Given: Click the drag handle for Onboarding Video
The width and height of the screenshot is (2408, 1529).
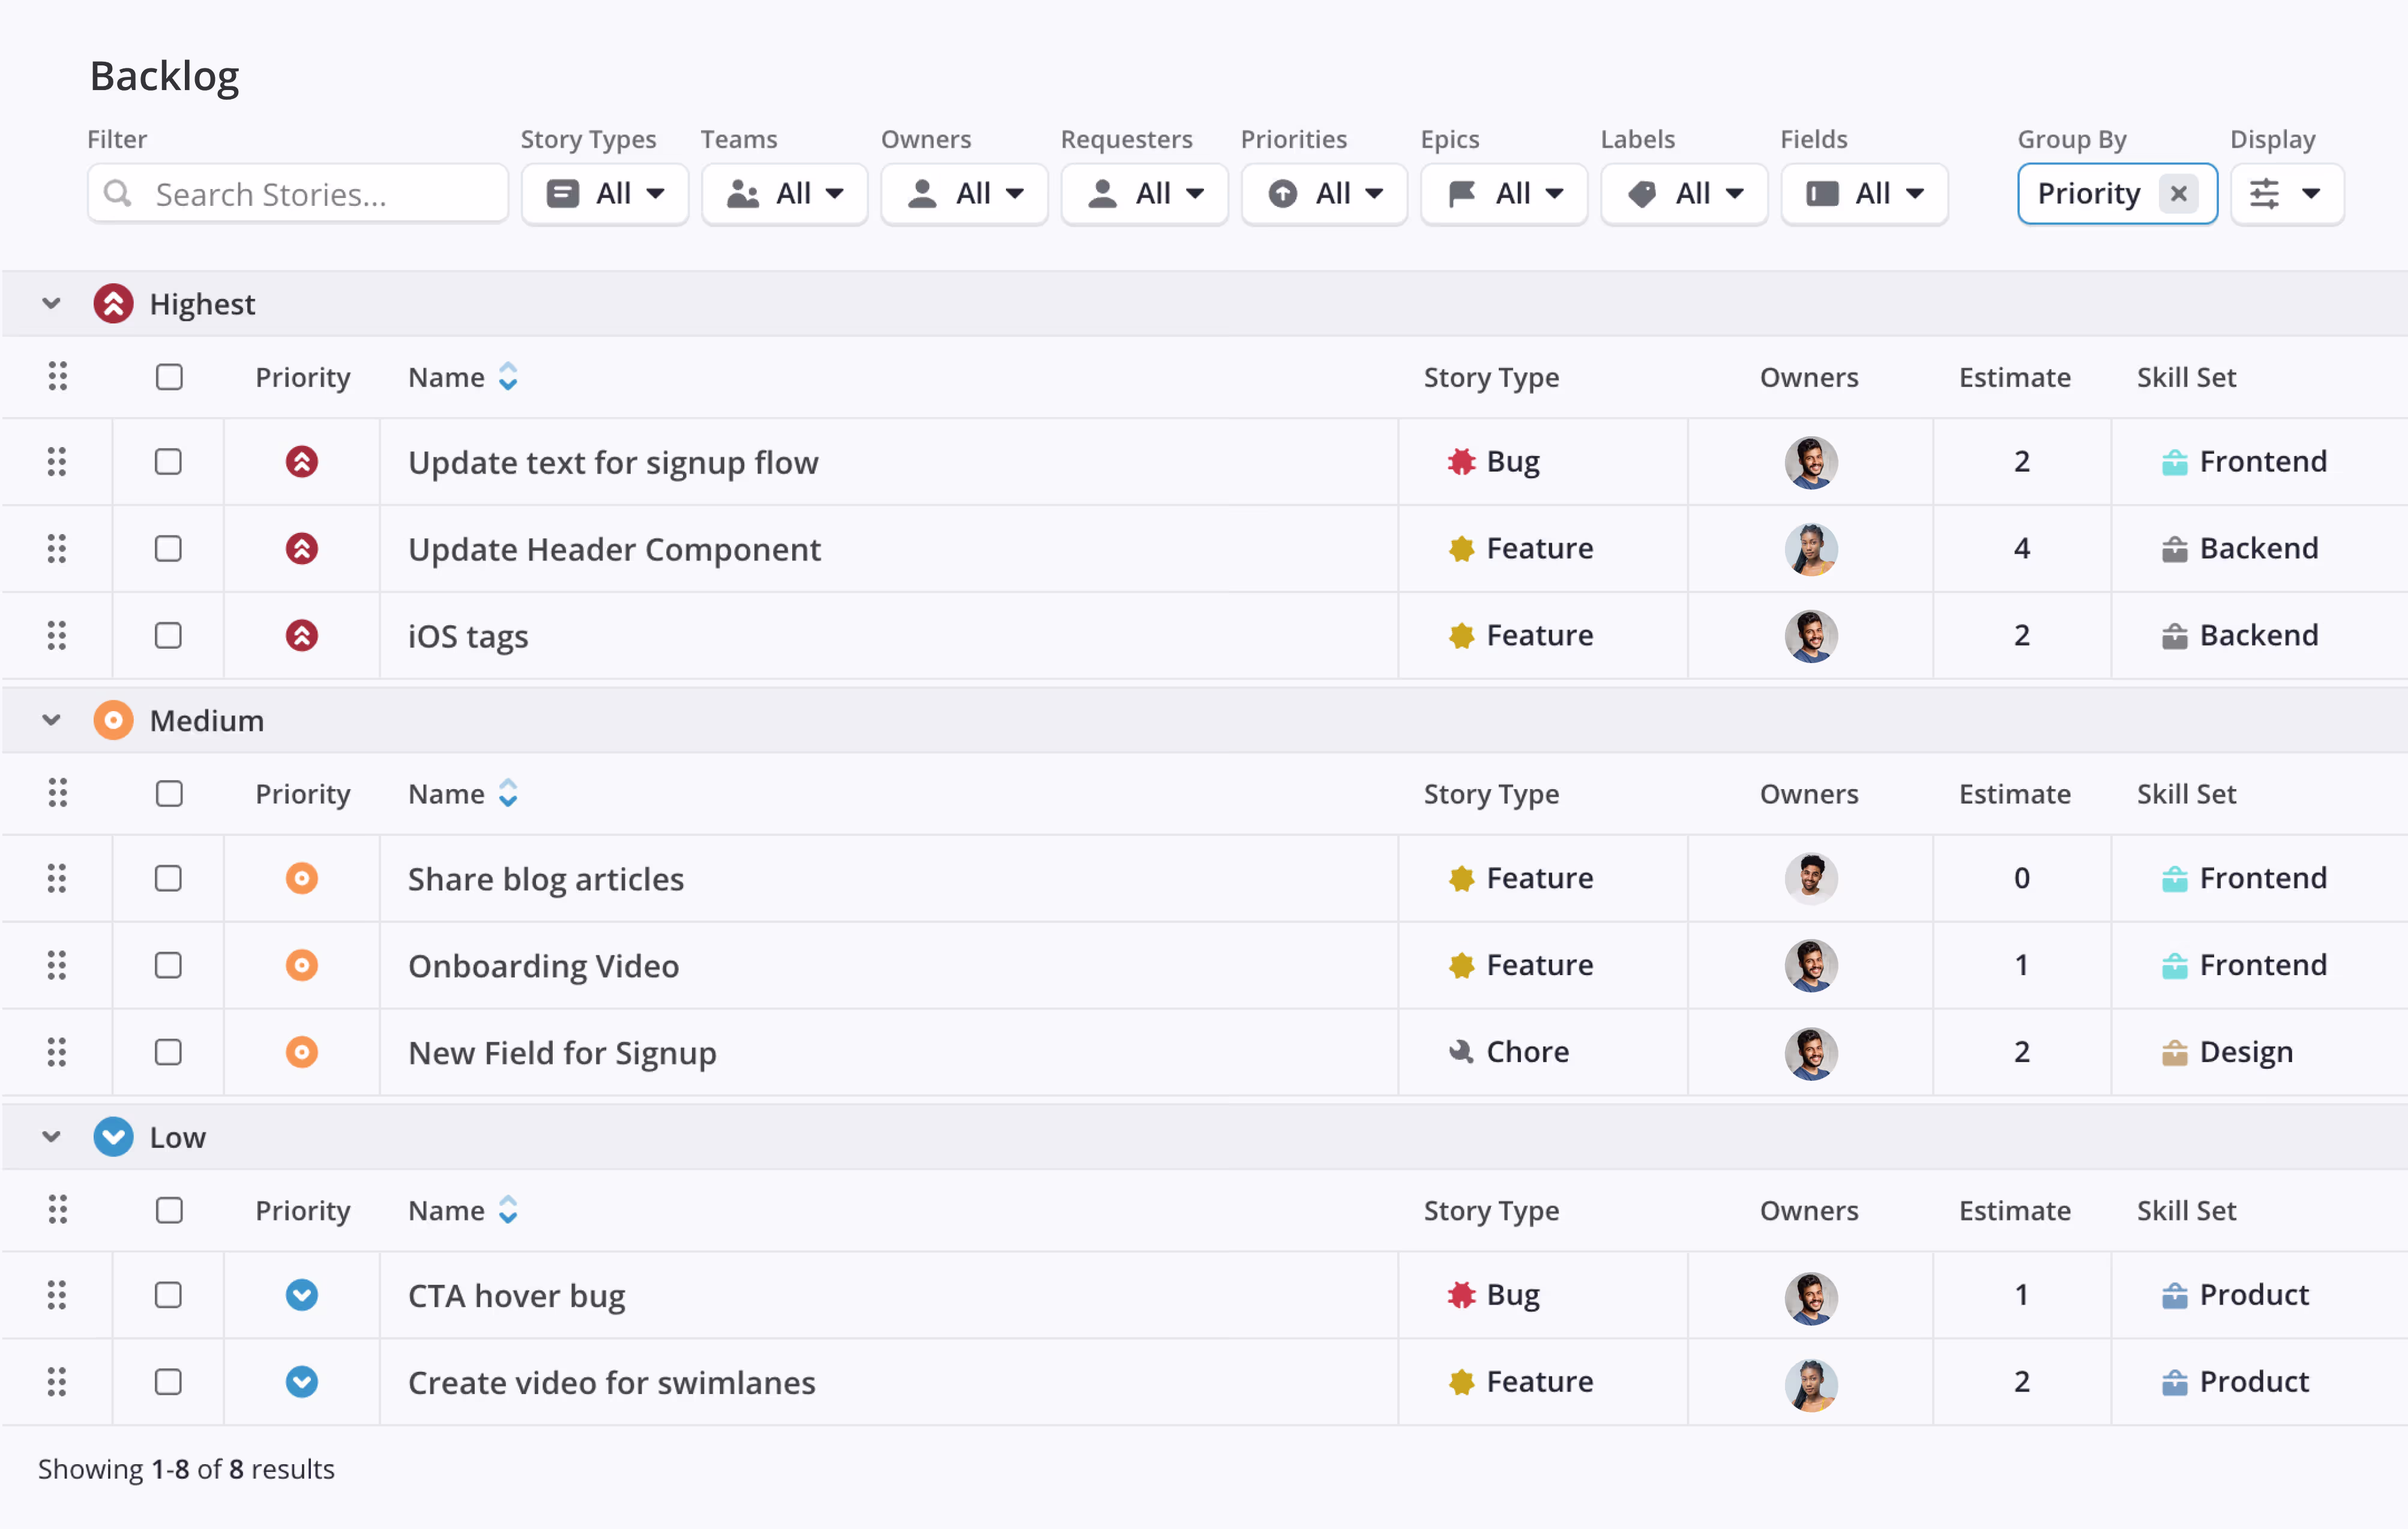Looking at the screenshot, I should click(x=57, y=966).
